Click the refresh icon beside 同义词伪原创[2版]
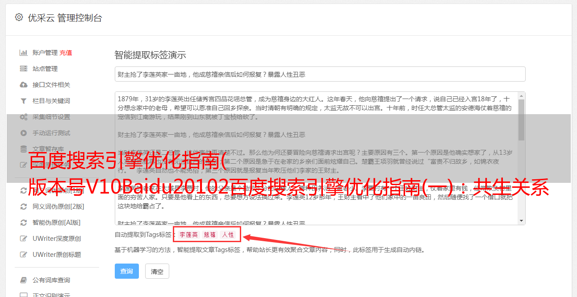This screenshot has height=297, width=577. [x=24, y=206]
